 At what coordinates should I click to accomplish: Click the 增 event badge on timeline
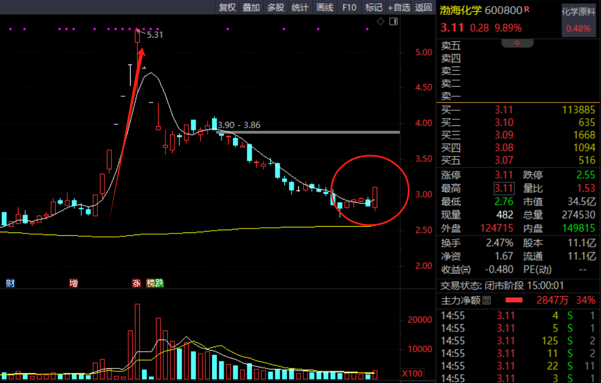click(x=73, y=283)
